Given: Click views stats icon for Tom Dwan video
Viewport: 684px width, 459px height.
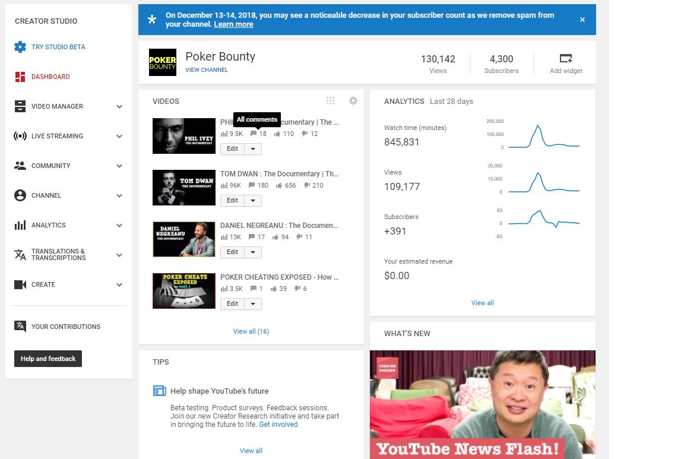Looking at the screenshot, I should 224,185.
